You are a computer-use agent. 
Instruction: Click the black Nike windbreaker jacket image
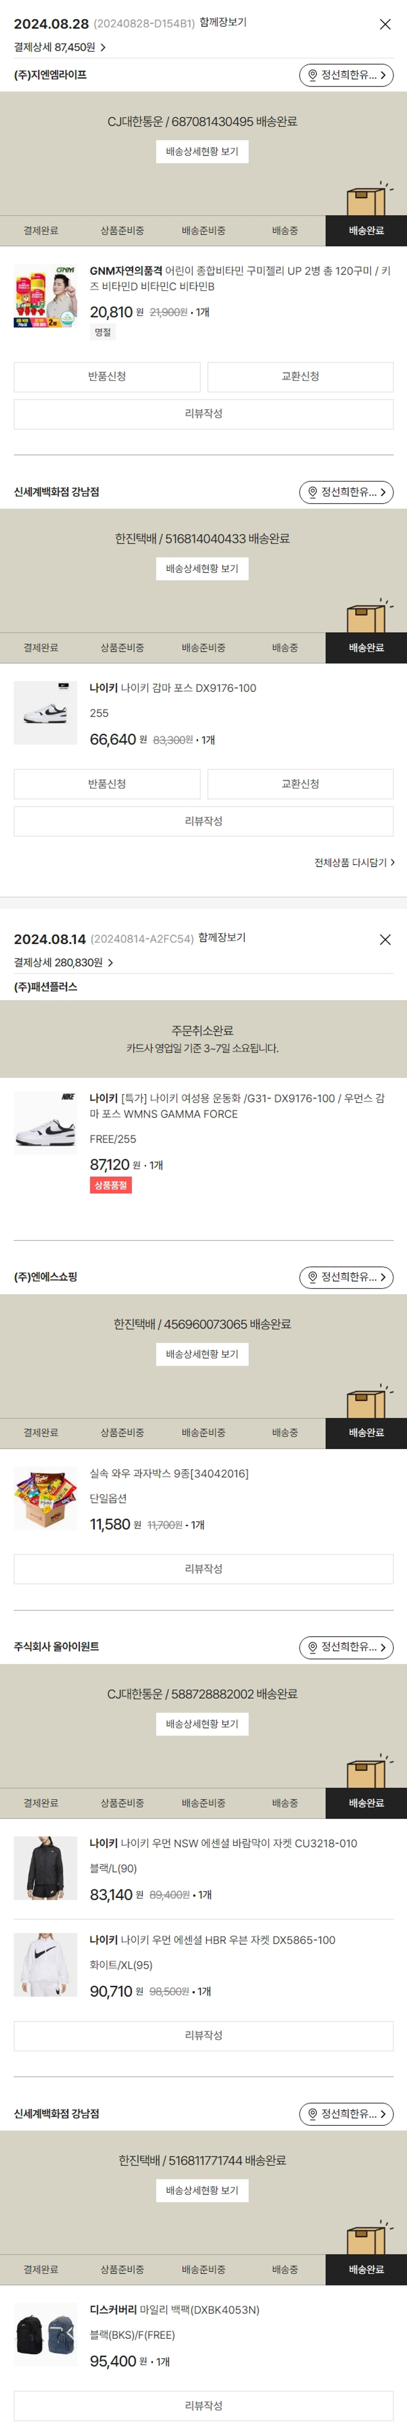coord(46,1868)
